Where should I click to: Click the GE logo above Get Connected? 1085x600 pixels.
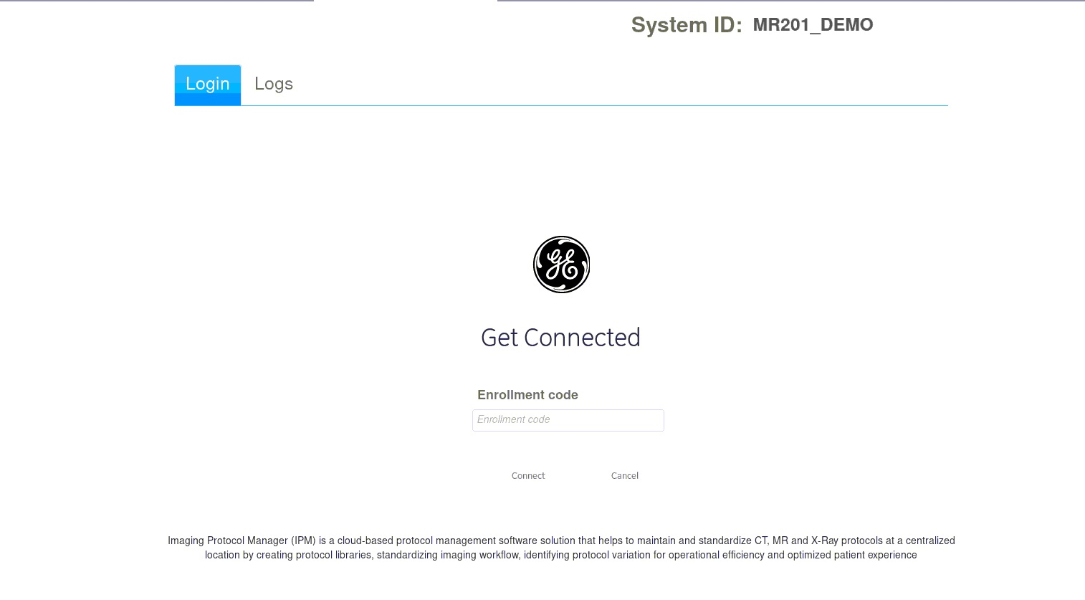point(561,265)
